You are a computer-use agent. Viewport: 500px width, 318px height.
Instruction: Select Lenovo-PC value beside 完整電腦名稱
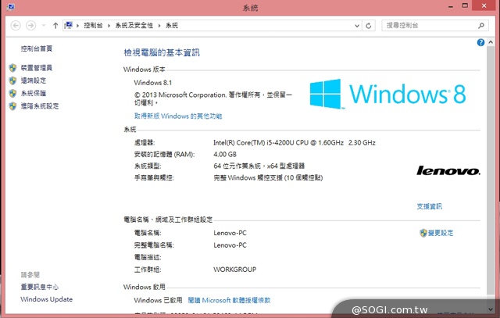(230, 245)
